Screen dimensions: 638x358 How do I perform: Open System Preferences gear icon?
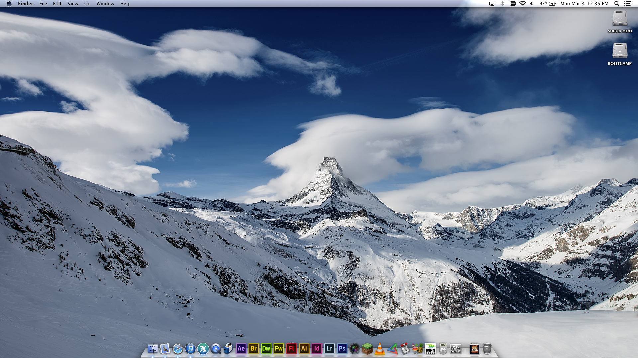[x=456, y=349]
